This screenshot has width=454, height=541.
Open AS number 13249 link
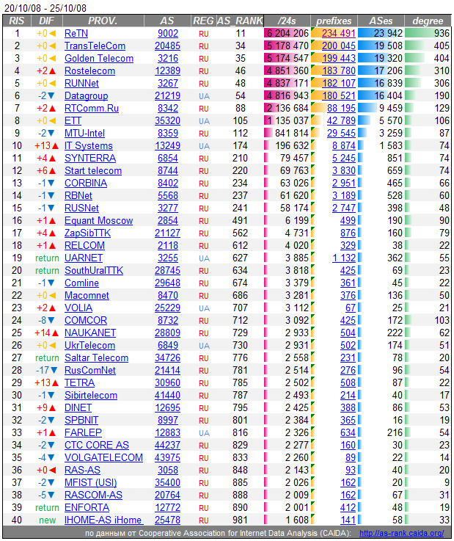pyautogui.click(x=167, y=145)
